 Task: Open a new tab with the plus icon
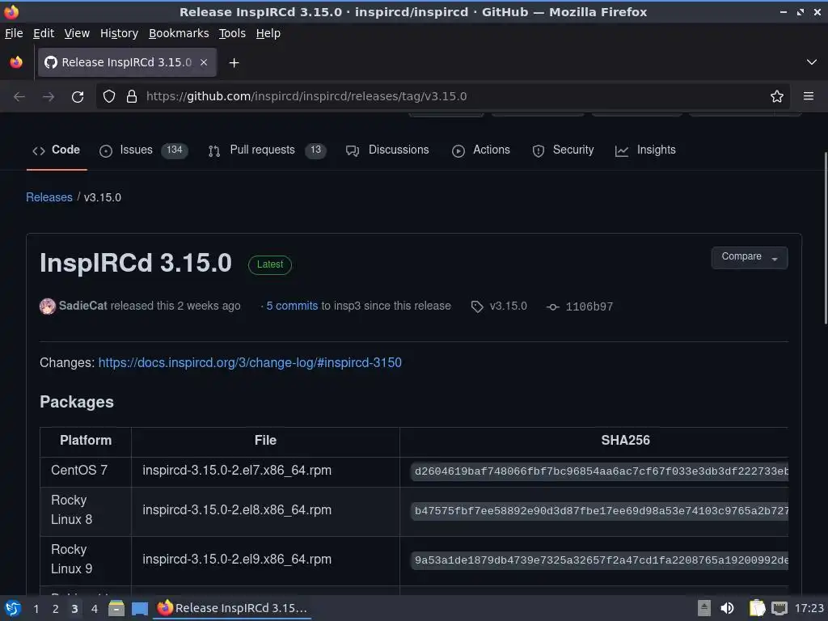(234, 63)
